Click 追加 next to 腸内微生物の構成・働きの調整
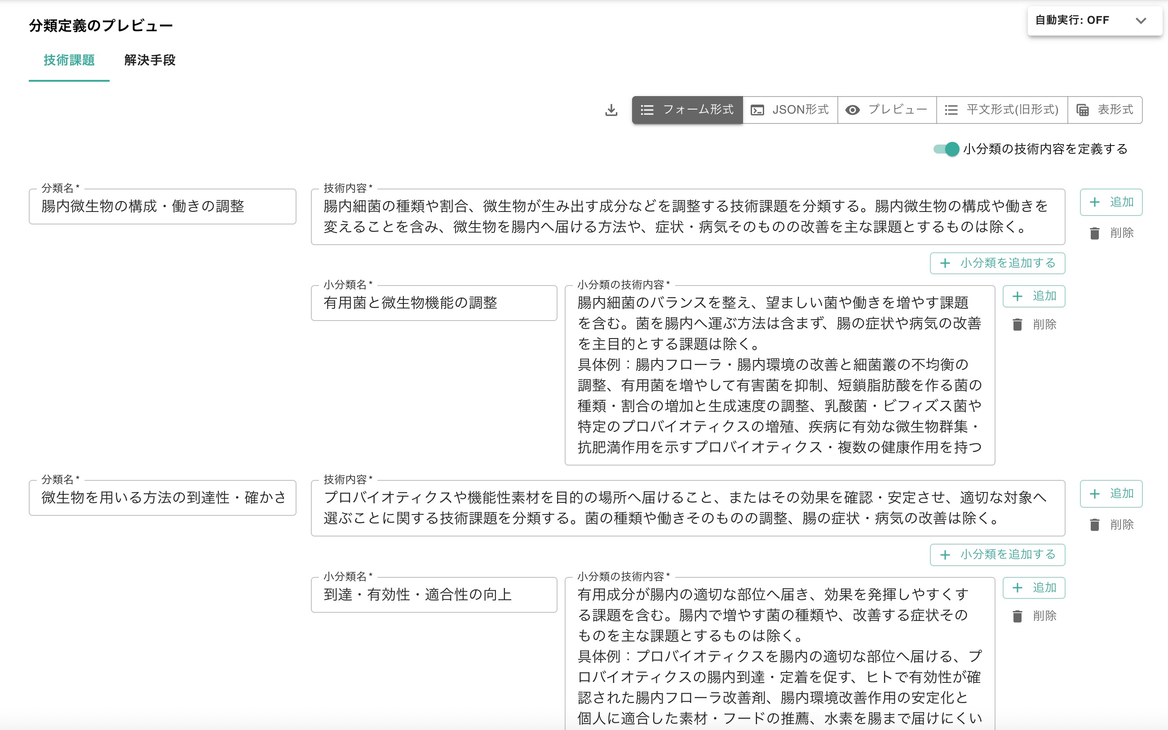The width and height of the screenshot is (1168, 730). click(x=1111, y=202)
